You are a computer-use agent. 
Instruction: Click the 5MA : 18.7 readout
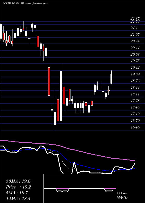(17, 193)
